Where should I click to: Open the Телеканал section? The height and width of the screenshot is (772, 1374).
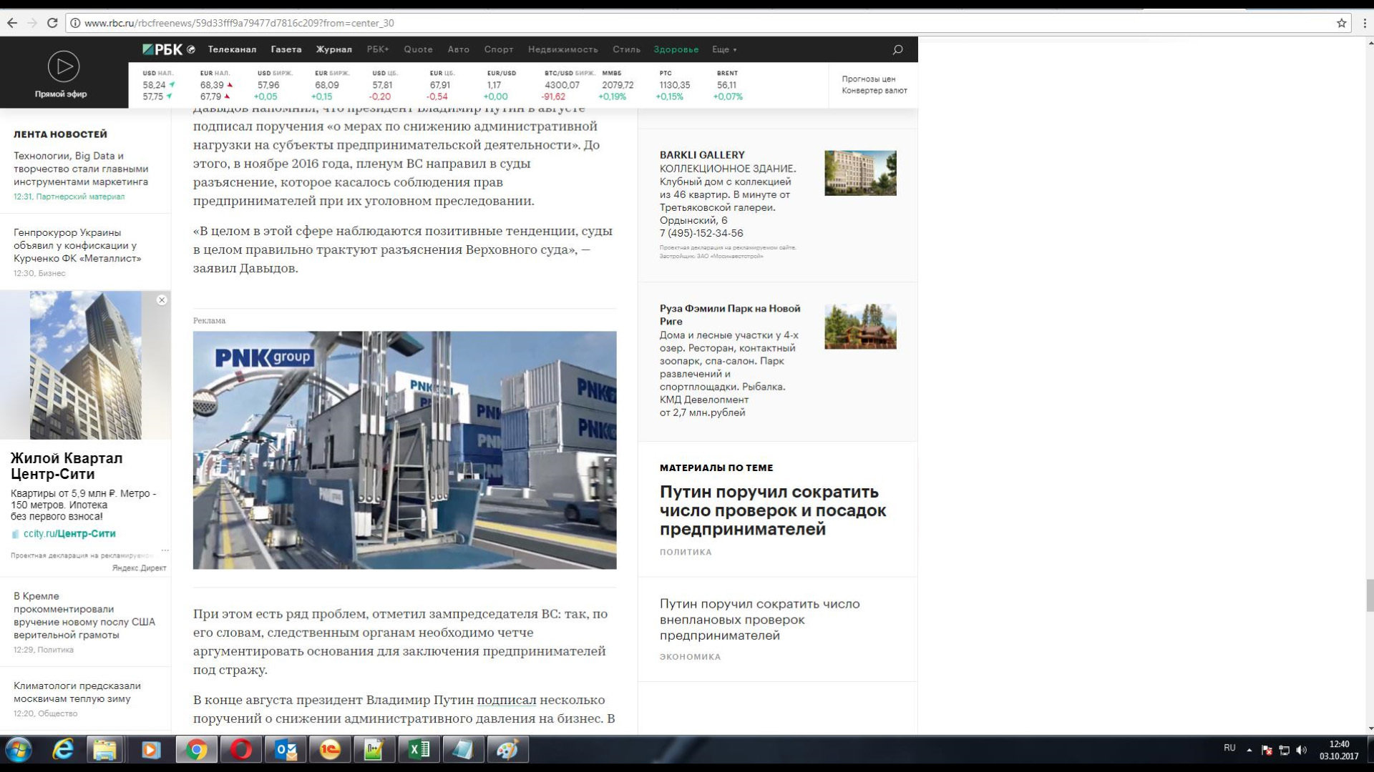coord(232,49)
